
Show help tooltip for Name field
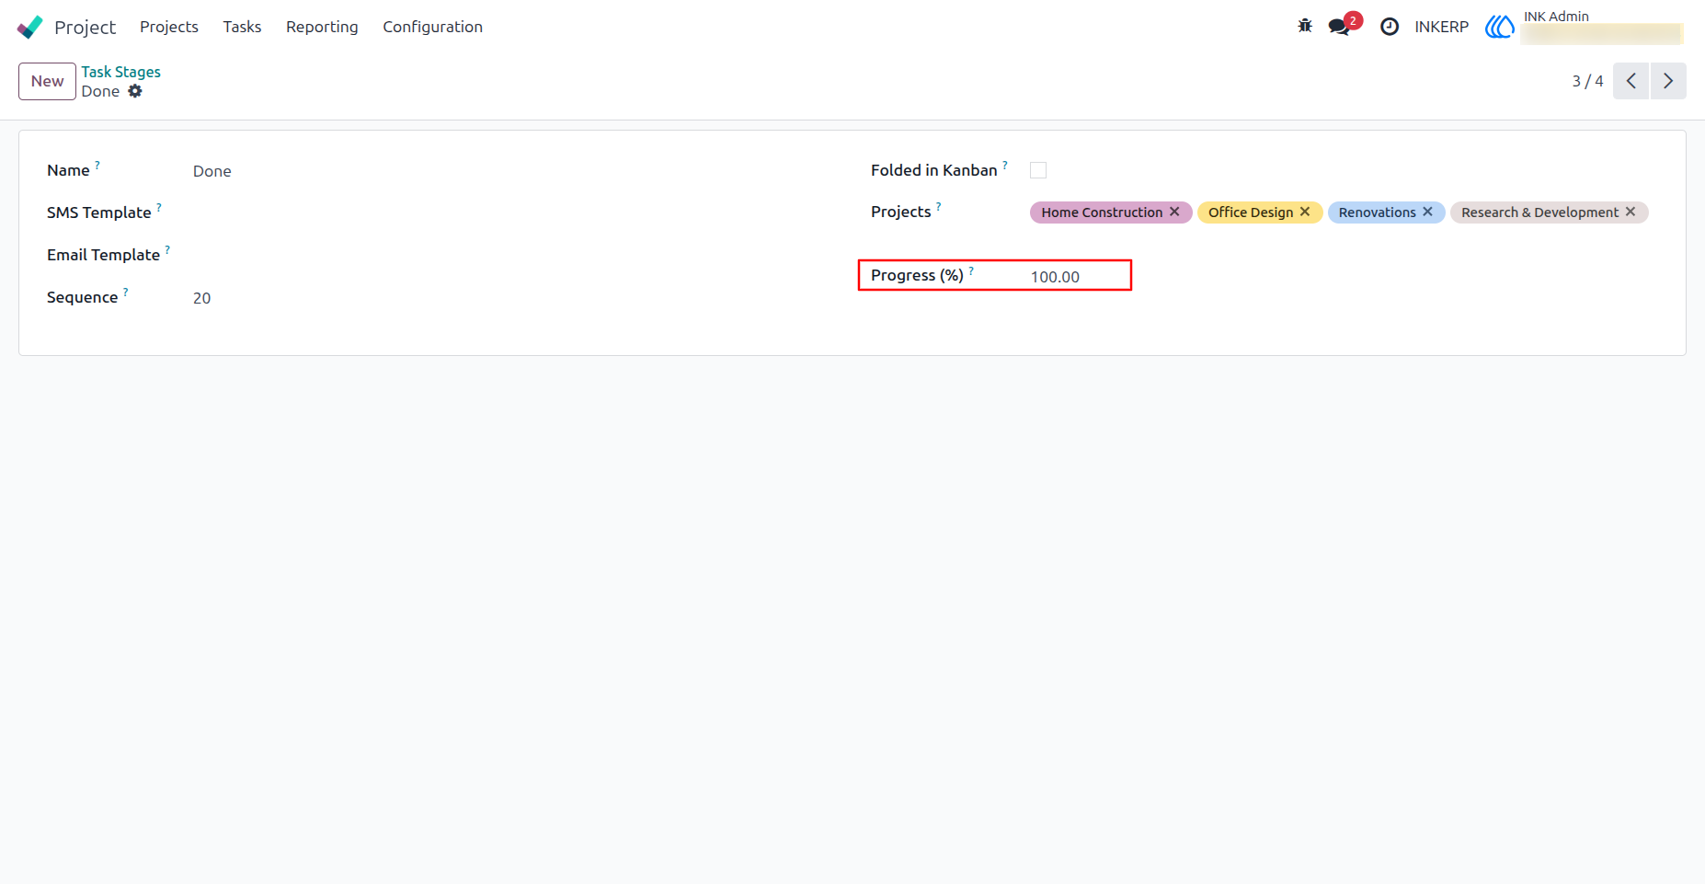(97, 165)
